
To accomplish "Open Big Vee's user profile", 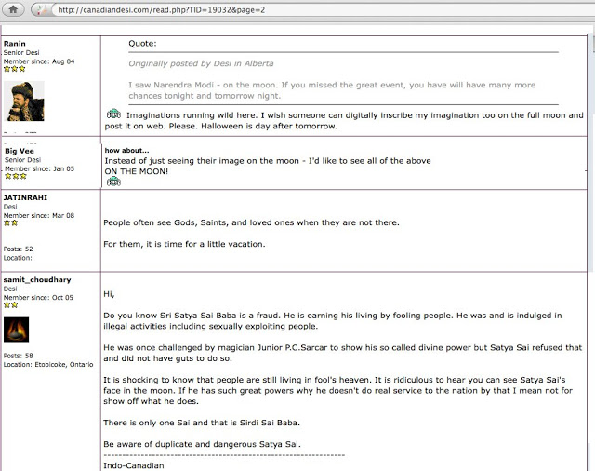I will (x=22, y=151).
